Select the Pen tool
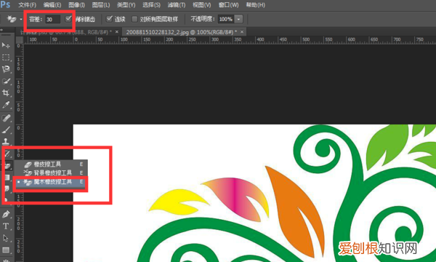Viewport: 436px width, 262px height. pos(6,215)
